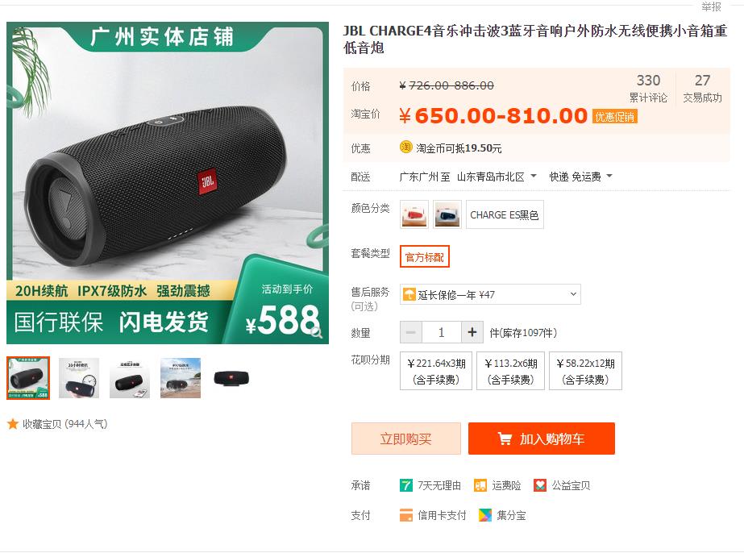Click the 信用卡支付 credit card icon
Screen dimensions: 744x553
(406, 515)
